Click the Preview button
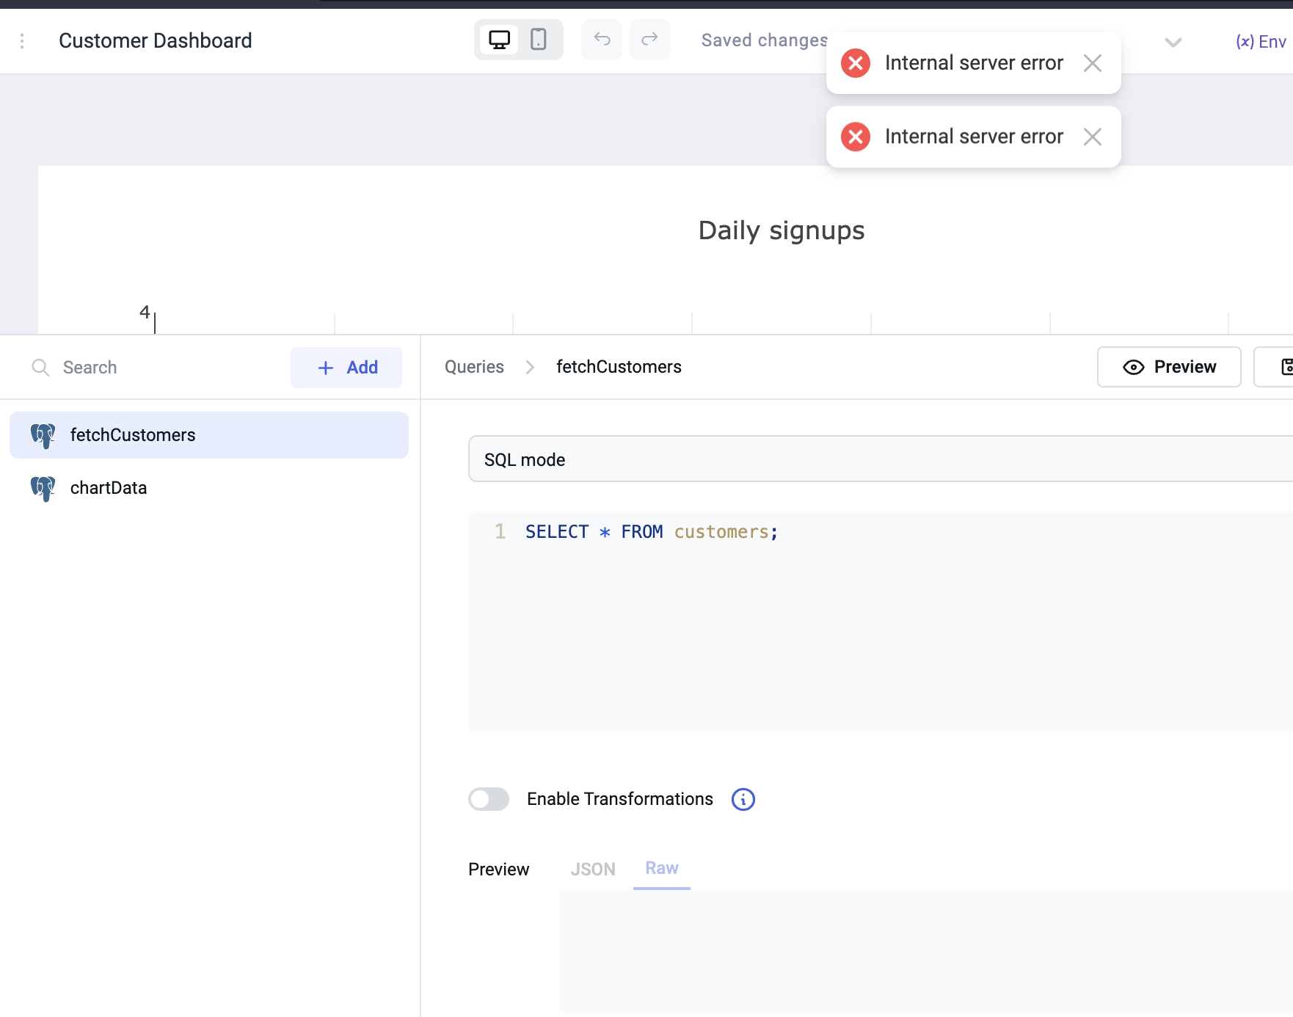 point(1169,367)
